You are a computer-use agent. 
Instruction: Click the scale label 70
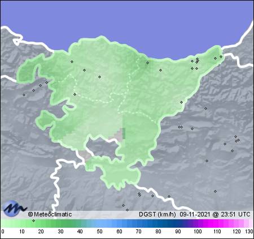pos(139,232)
